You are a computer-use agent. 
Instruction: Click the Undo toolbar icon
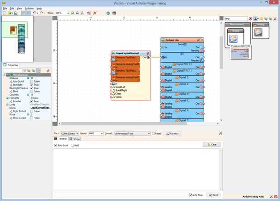click(x=34, y=13)
